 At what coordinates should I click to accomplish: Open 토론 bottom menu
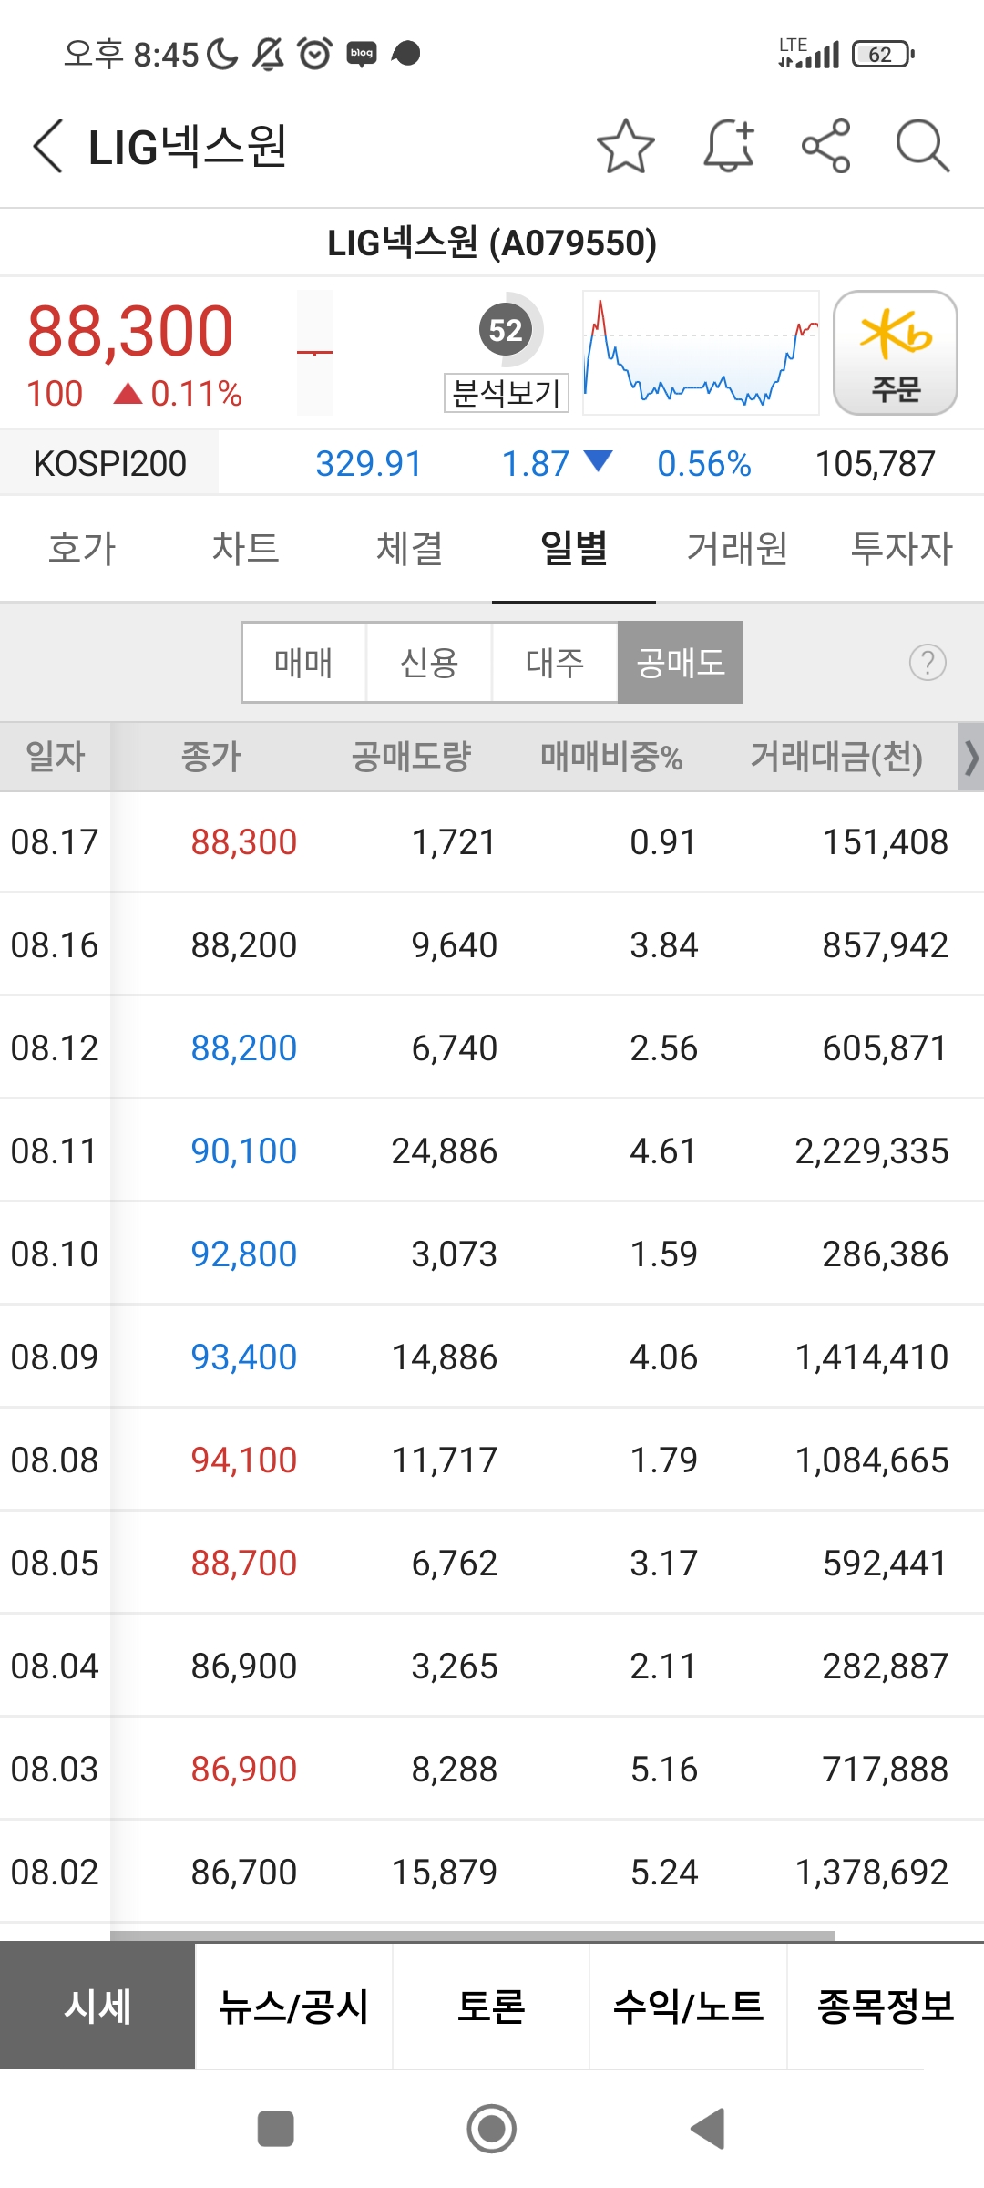pyautogui.click(x=491, y=2006)
